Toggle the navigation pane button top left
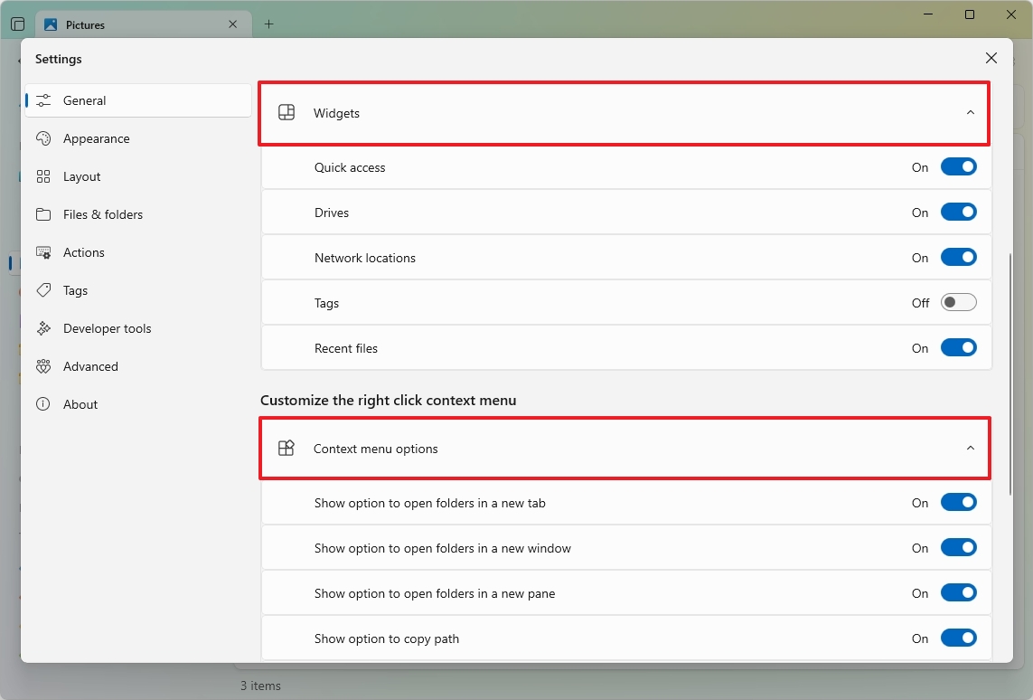 click(x=17, y=24)
